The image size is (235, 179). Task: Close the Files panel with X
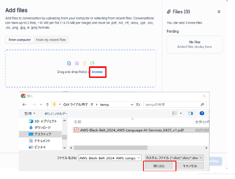click(219, 12)
